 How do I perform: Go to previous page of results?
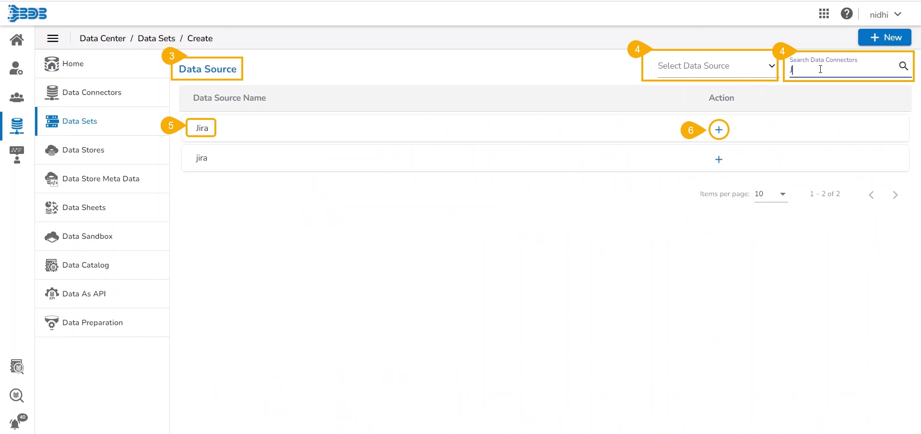point(872,195)
